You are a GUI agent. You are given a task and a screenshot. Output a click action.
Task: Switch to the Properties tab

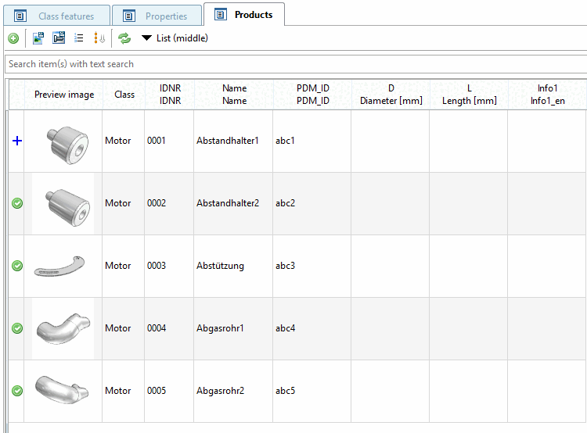click(x=157, y=16)
